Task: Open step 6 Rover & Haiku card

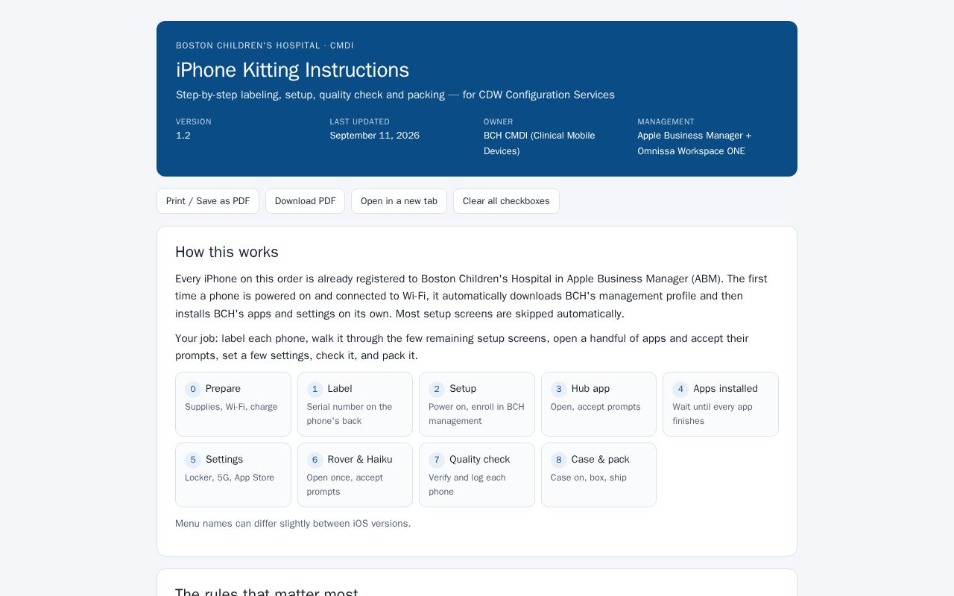Action: [355, 475]
